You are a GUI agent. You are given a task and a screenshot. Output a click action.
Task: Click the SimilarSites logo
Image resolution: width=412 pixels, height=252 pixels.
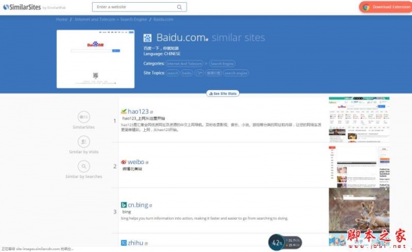pyautogui.click(x=22, y=7)
